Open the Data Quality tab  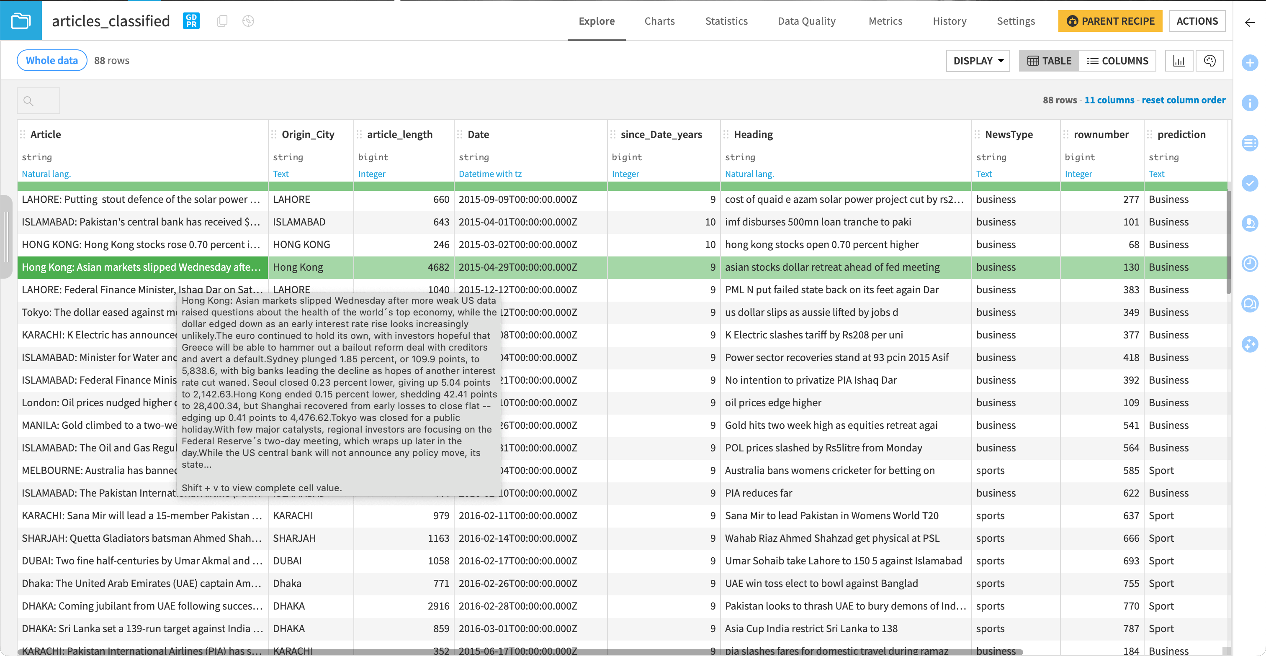click(806, 21)
